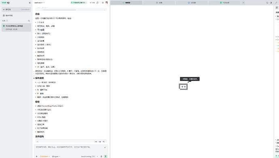The image size is (279, 158).
Task: Expand the workspace with the fullscreen arrows icon
Action: pos(276,3)
